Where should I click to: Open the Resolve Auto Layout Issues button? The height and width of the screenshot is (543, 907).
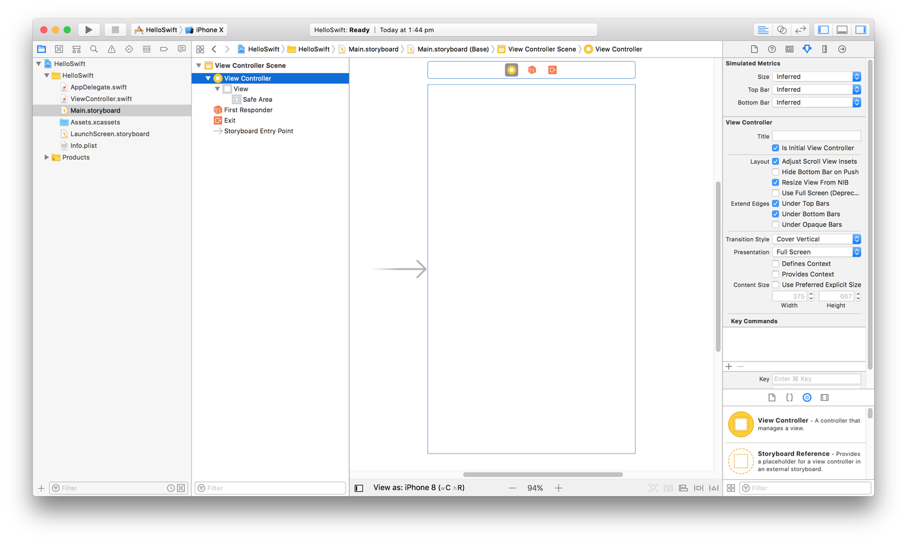(714, 488)
